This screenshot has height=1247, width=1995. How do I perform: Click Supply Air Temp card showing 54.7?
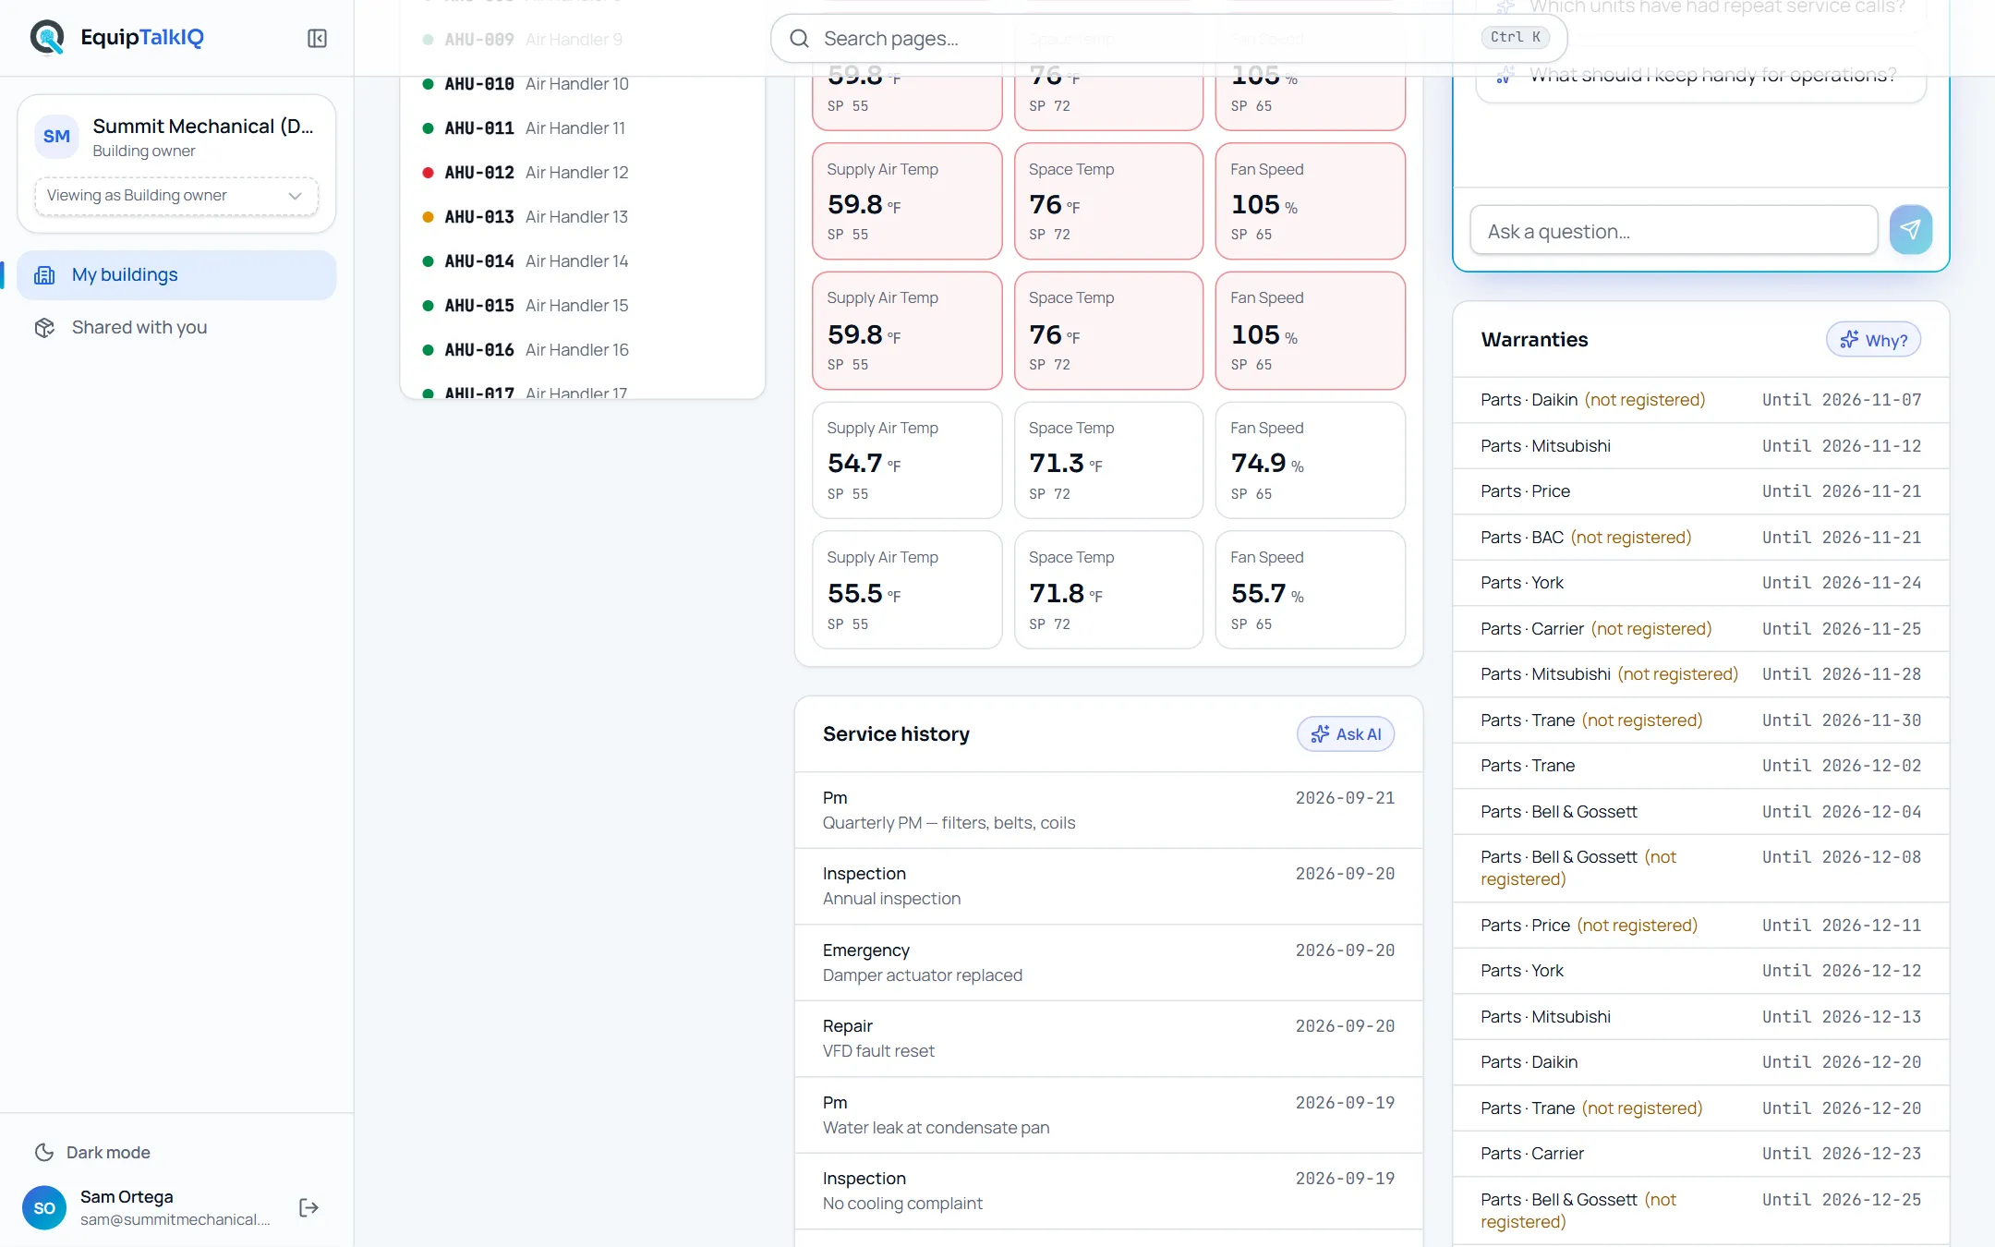(907, 460)
